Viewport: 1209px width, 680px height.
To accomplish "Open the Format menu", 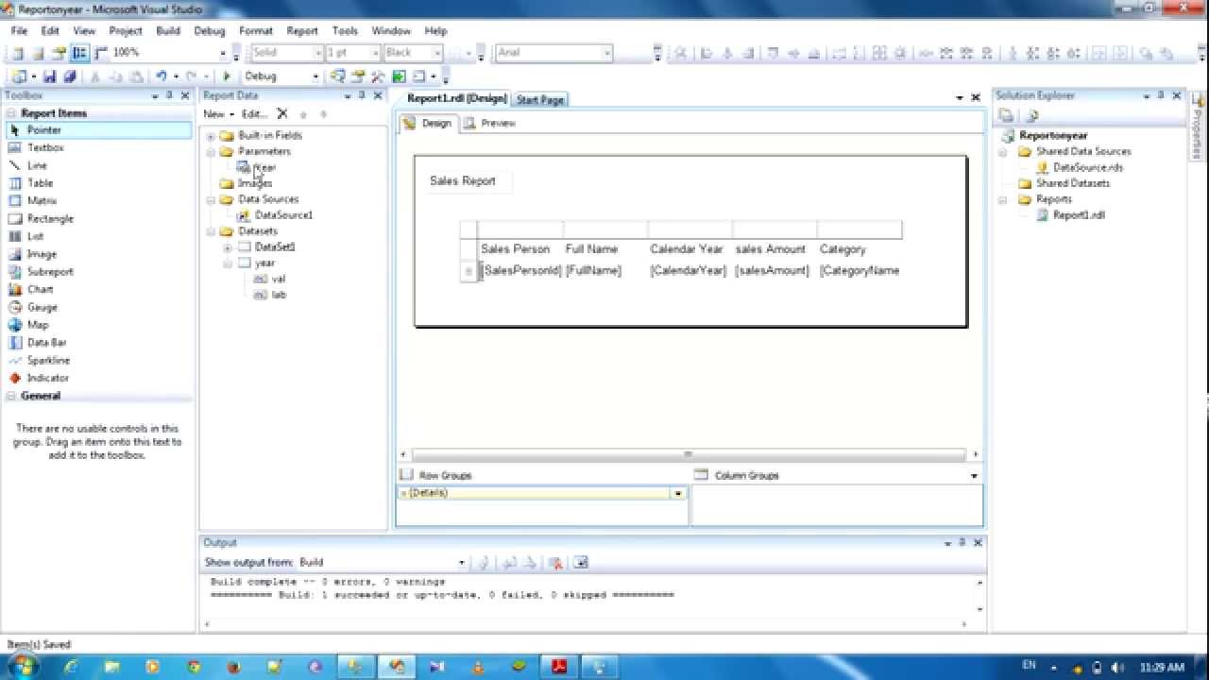I will pos(255,31).
